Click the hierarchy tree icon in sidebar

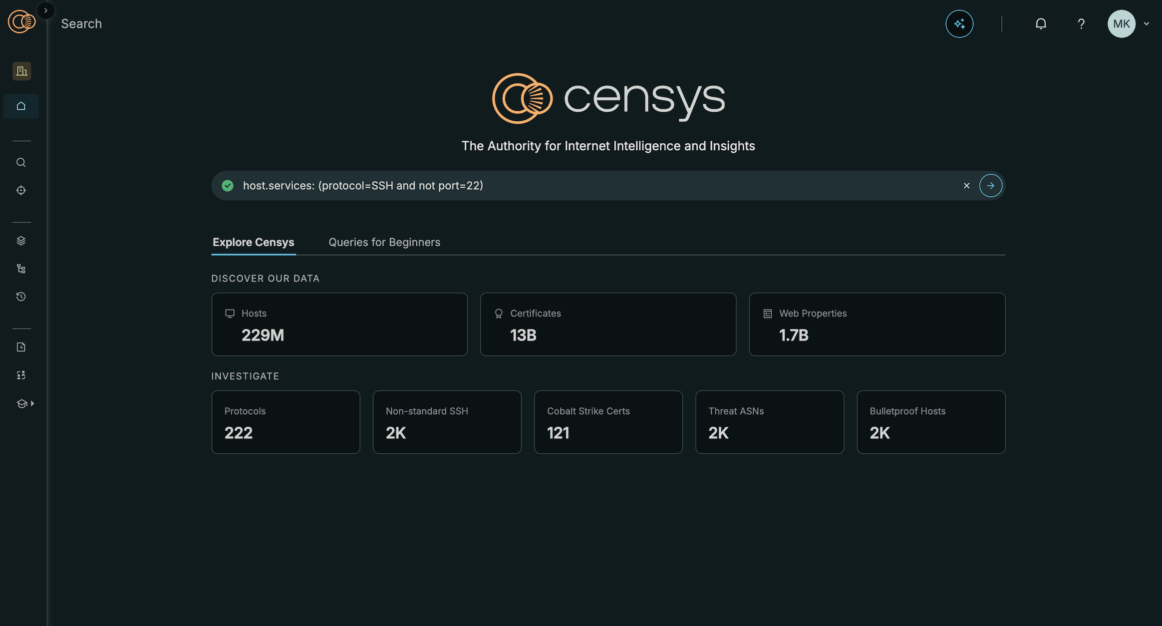(x=21, y=269)
